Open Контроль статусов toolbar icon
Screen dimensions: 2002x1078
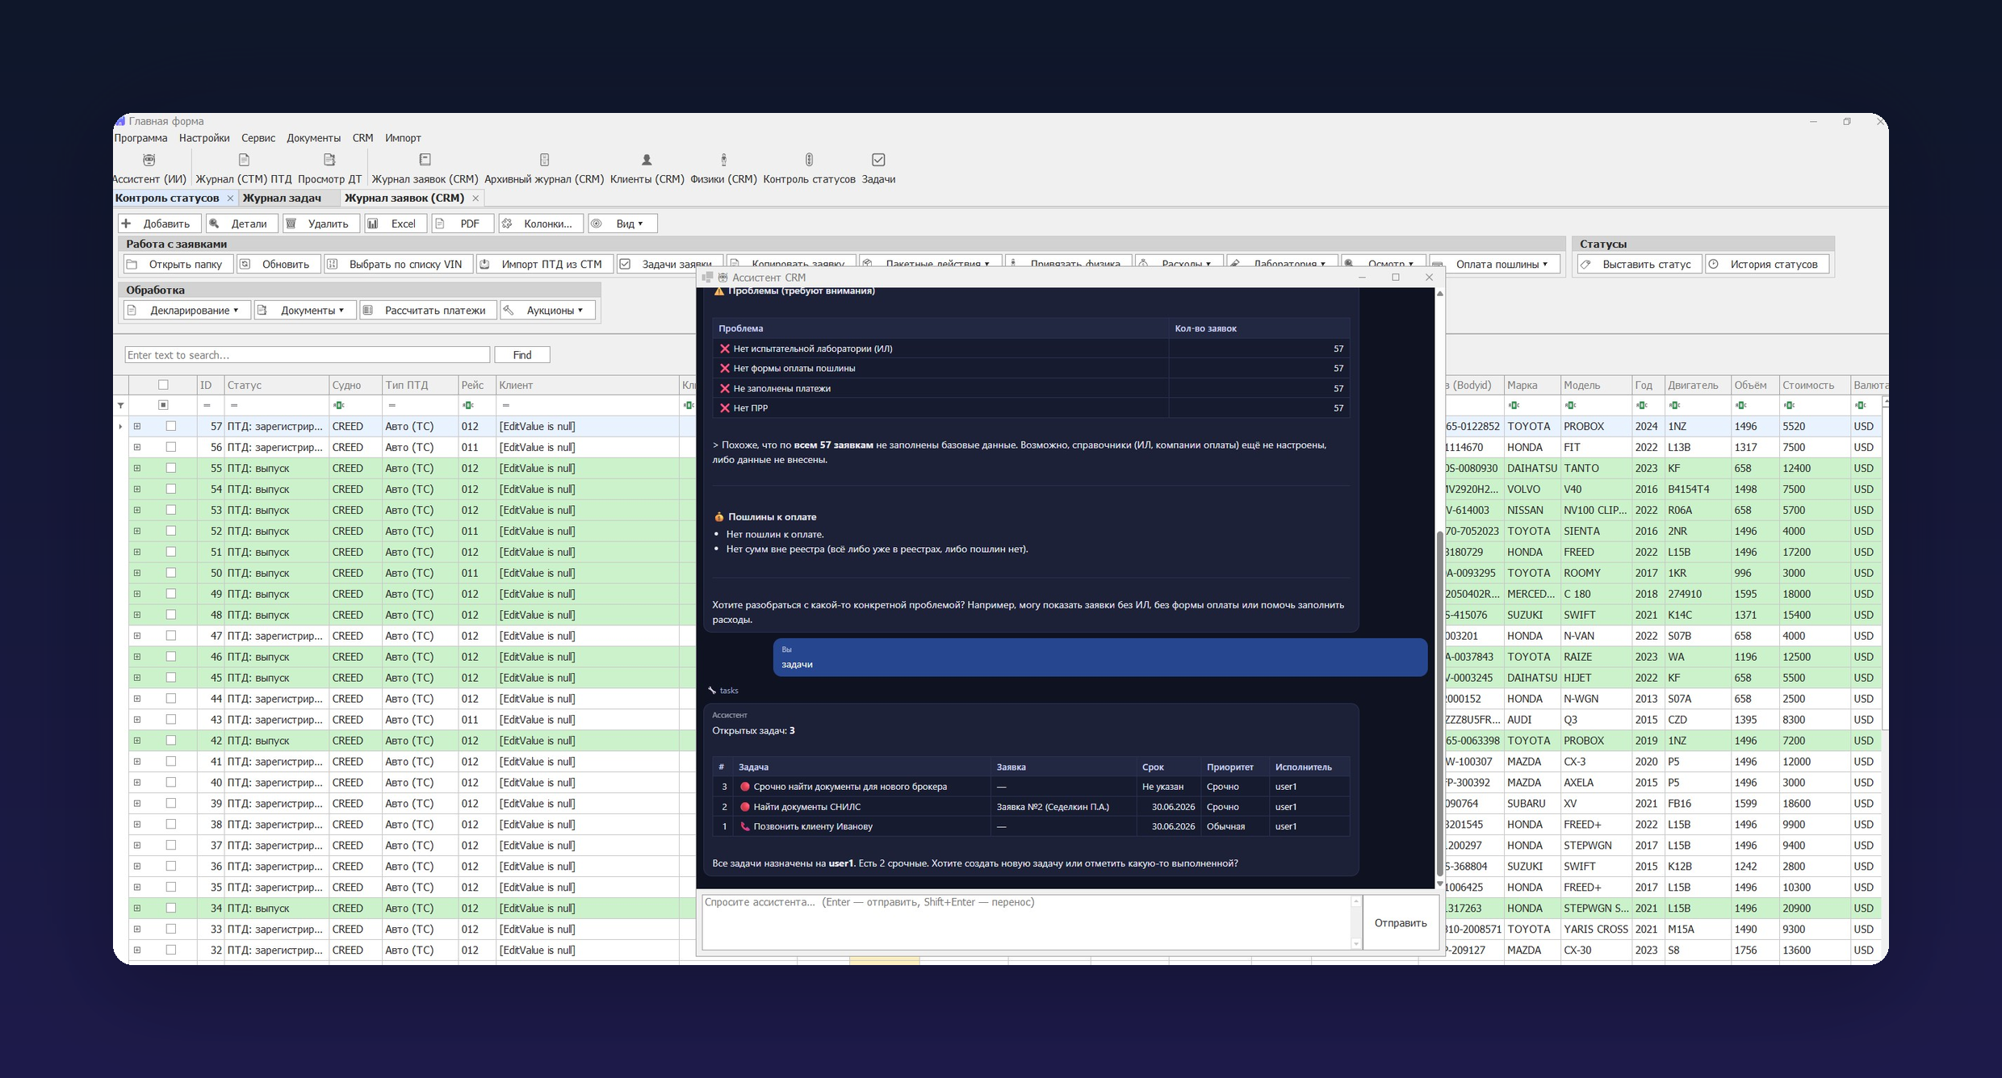809,169
